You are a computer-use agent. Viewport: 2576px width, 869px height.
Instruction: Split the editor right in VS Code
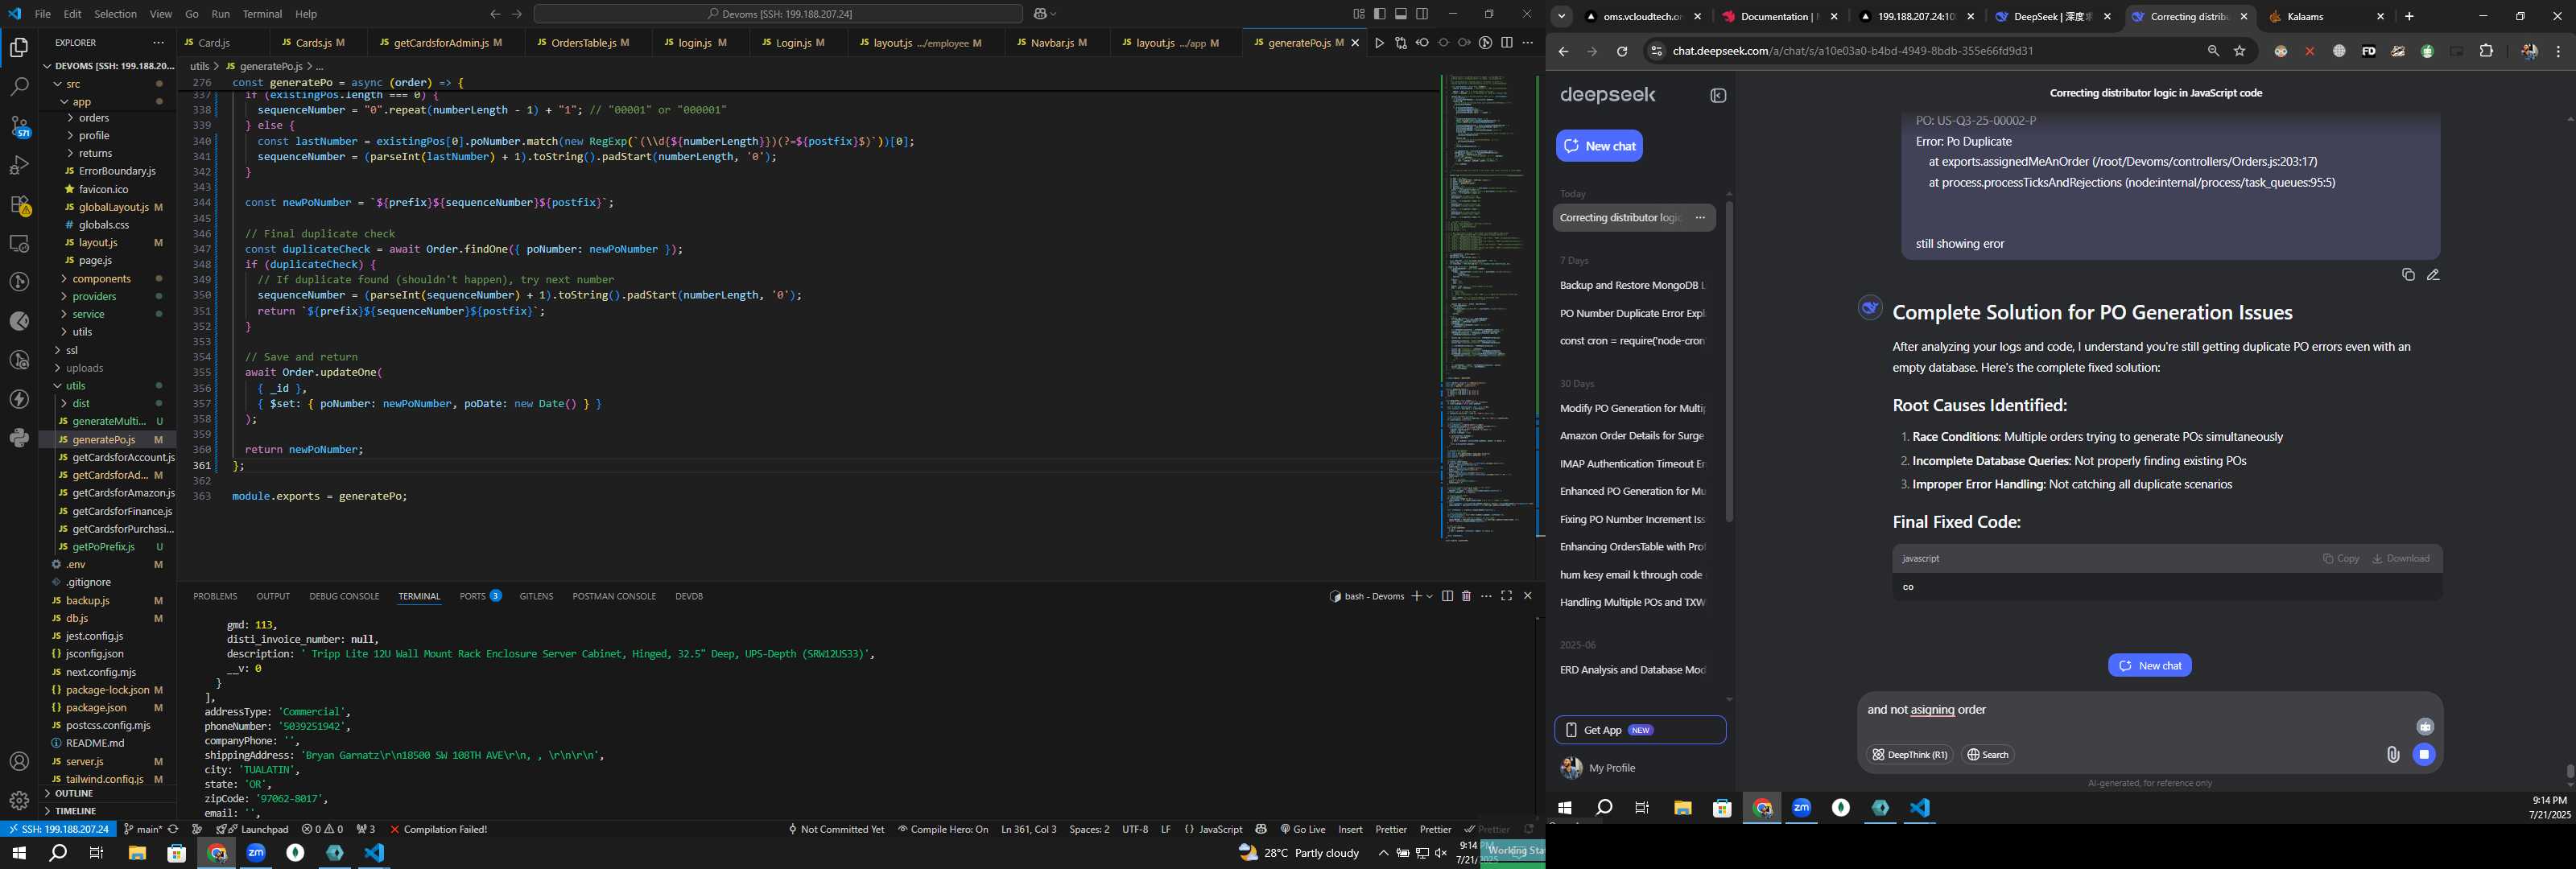1507,43
